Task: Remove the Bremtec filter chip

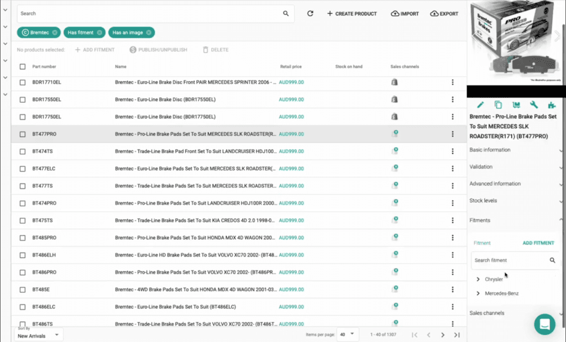Action: (x=55, y=33)
